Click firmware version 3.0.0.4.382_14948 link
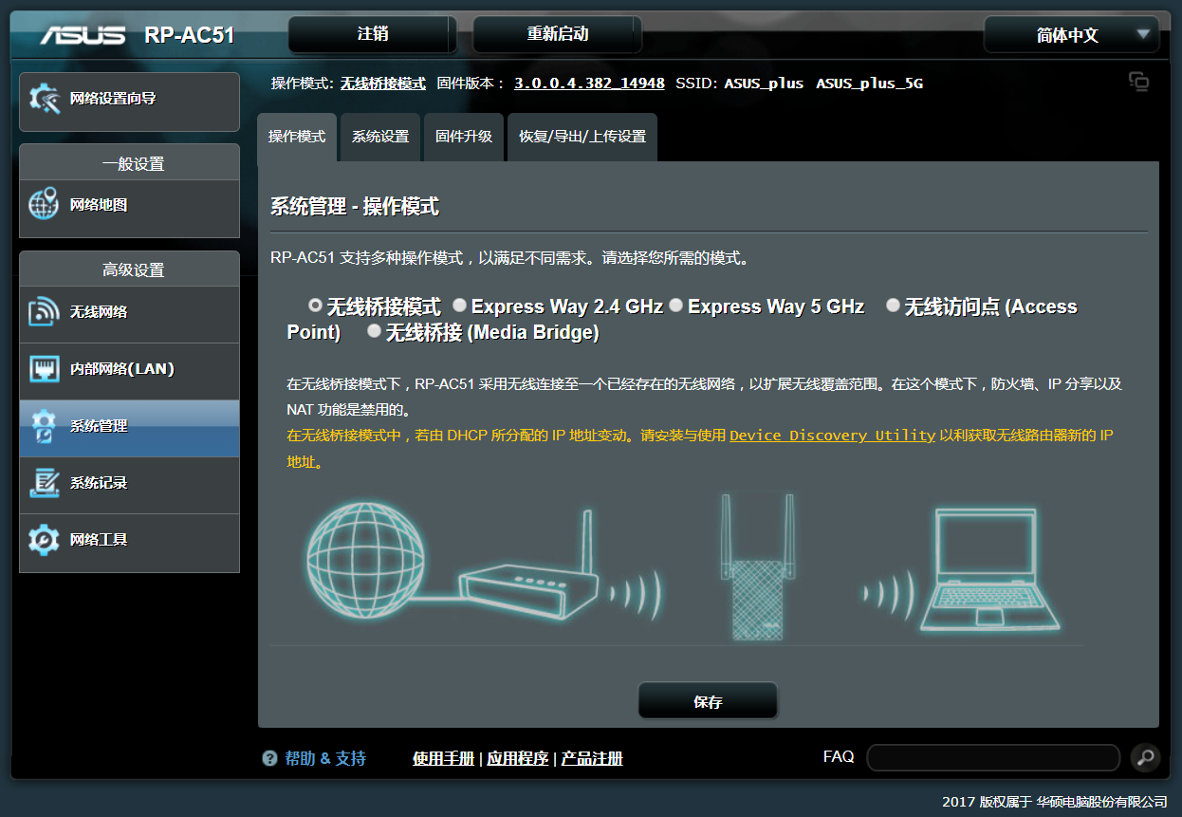The image size is (1182, 817). coord(589,84)
